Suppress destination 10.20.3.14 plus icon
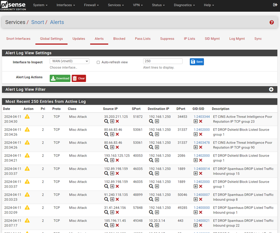280x233 pixels. click(157, 225)
